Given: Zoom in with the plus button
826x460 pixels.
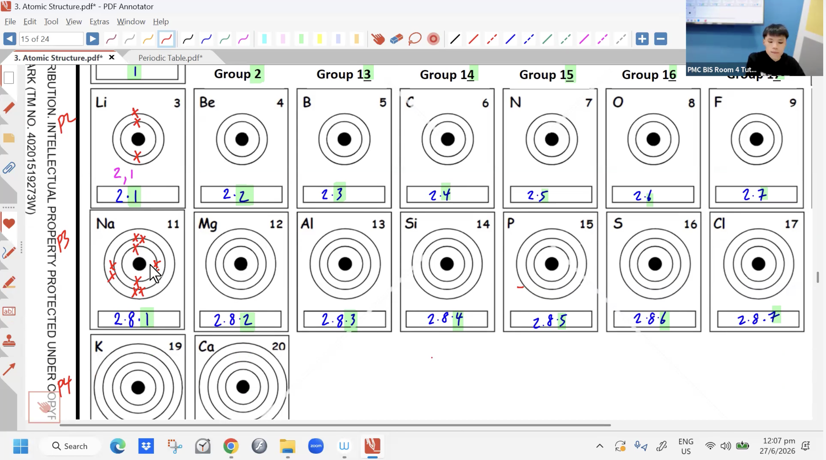Looking at the screenshot, I should click(642, 39).
